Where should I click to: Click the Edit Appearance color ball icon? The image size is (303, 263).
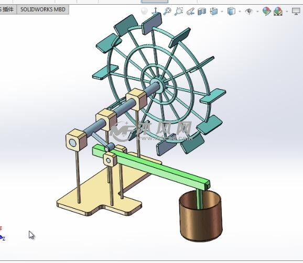pyautogui.click(x=267, y=11)
